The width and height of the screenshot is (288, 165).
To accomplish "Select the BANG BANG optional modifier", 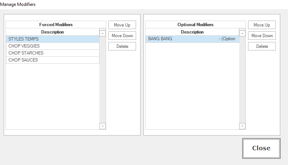I will tap(192, 39).
